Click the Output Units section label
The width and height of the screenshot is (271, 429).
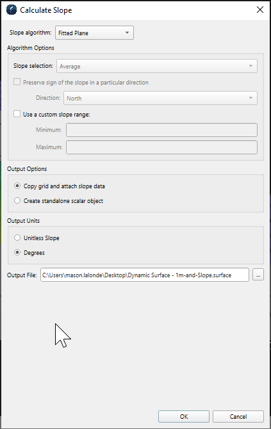[23, 221]
